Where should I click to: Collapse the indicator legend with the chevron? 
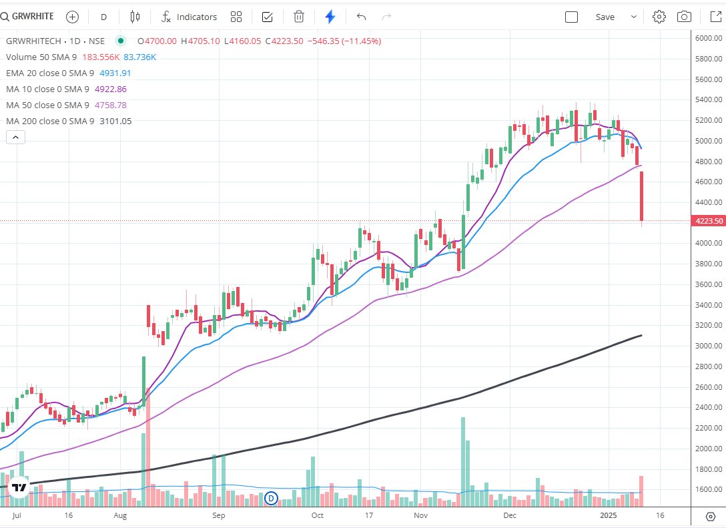coord(15,137)
